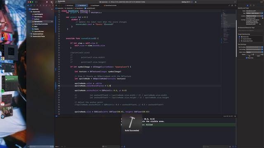This screenshot has width=264, height=148.
Task: Toggle Asteroids target membership checkbox
Action: click(x=239, y=37)
